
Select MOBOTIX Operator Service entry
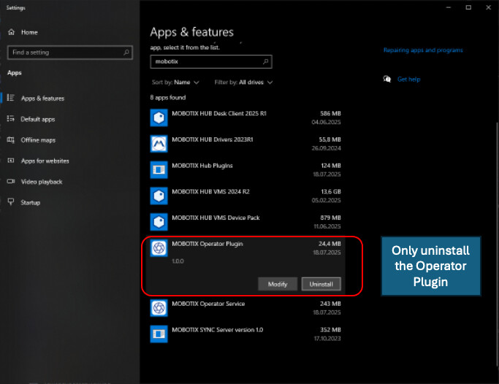[x=245, y=308]
